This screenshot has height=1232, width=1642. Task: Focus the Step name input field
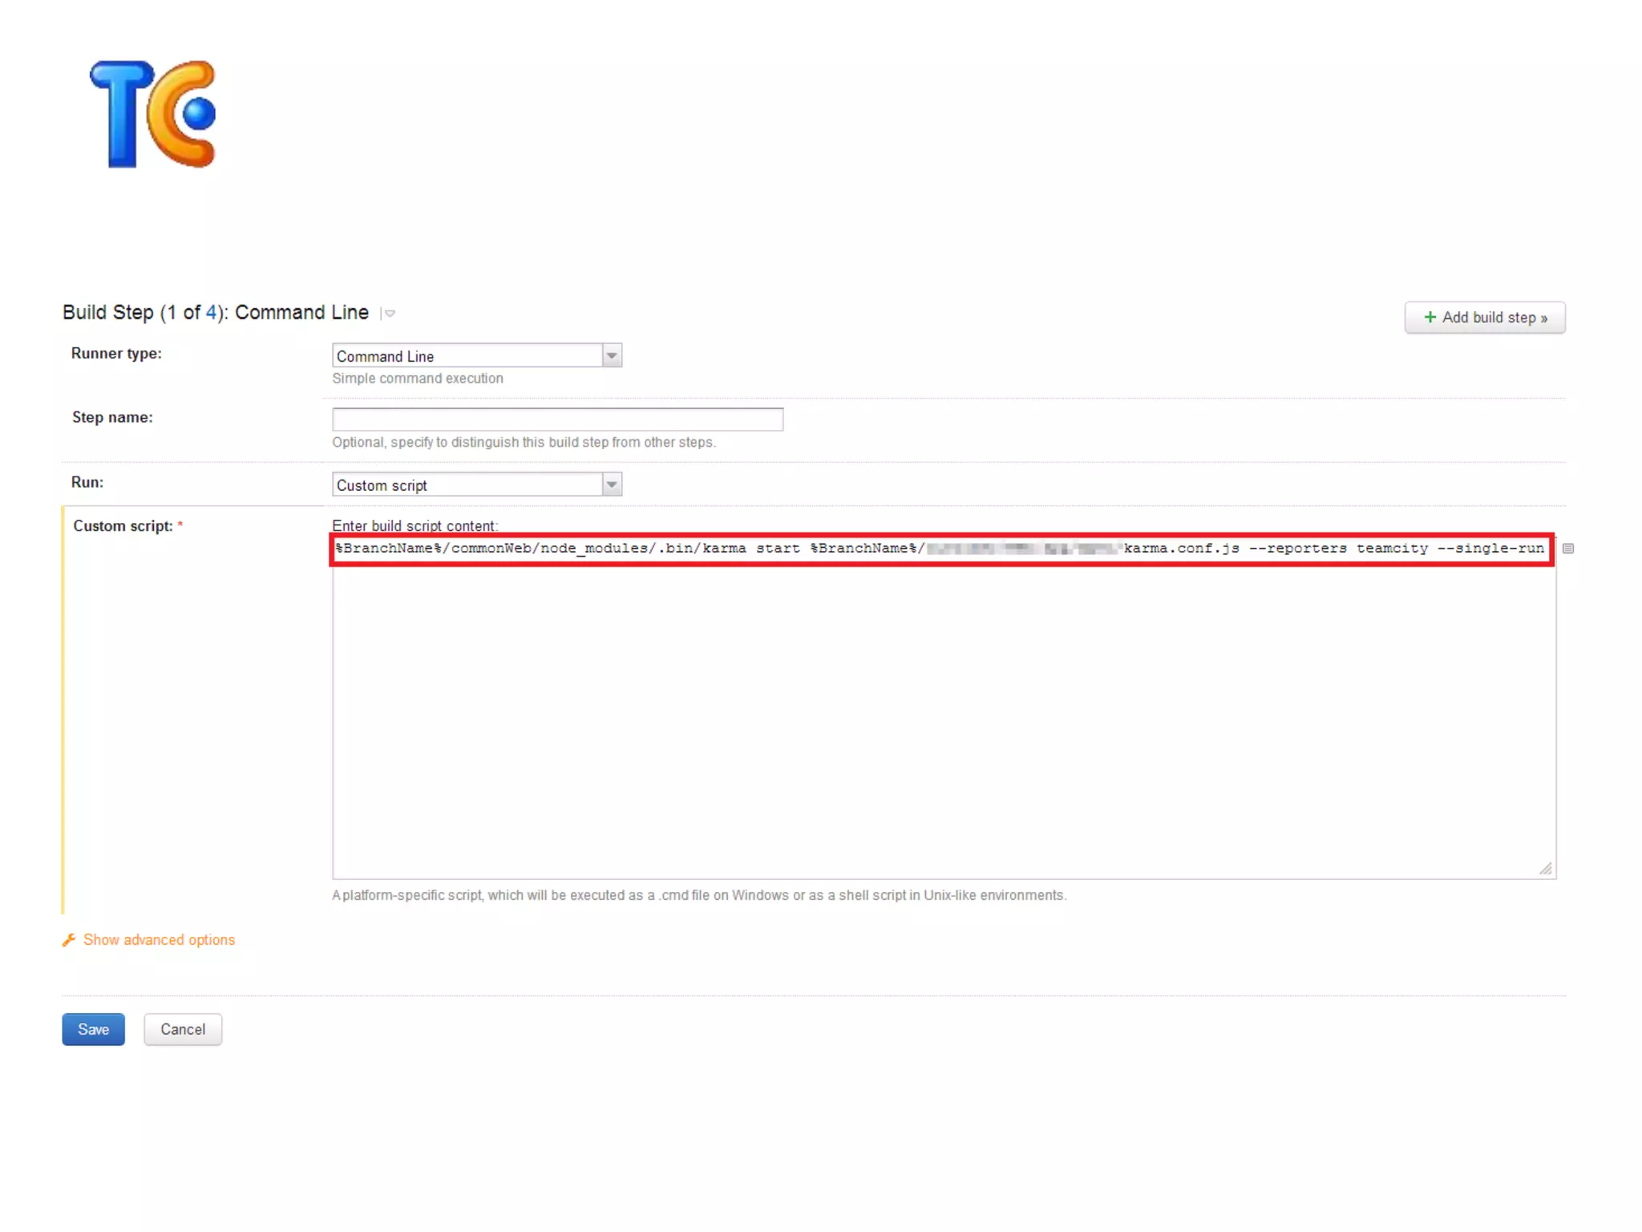pyautogui.click(x=557, y=419)
